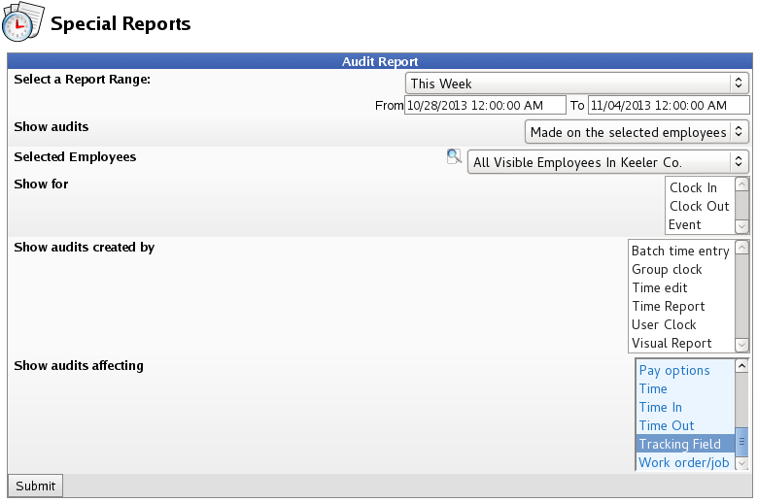Select Pay options in audits affecting list
758x503 pixels.
pyautogui.click(x=685, y=370)
